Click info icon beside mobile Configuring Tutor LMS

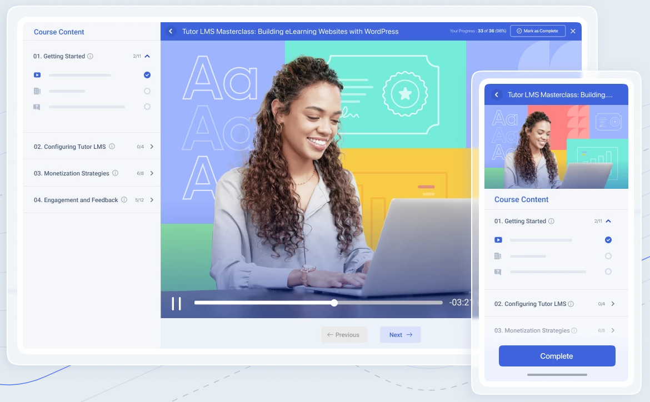coord(571,304)
